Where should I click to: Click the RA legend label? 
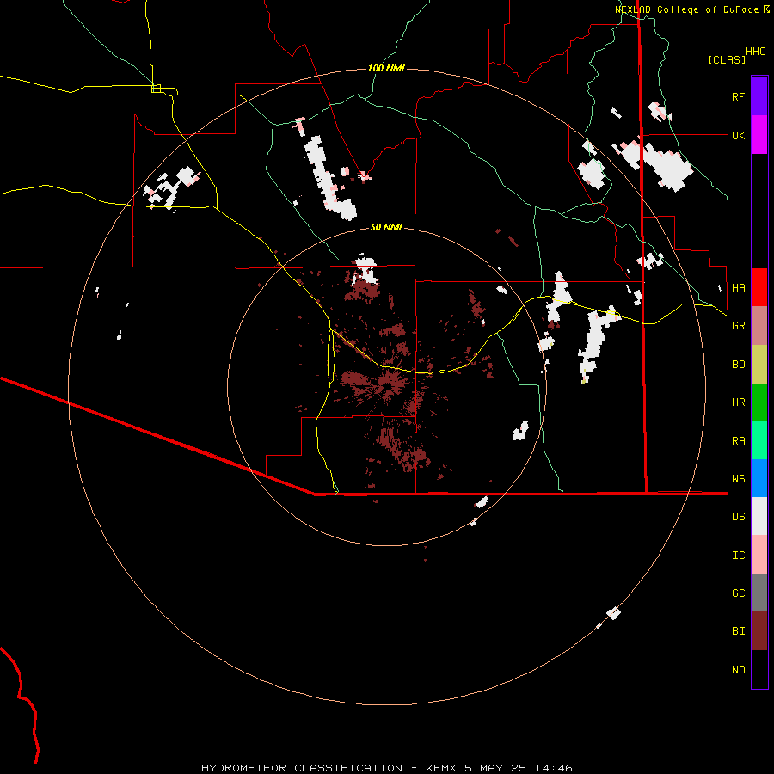coord(738,441)
